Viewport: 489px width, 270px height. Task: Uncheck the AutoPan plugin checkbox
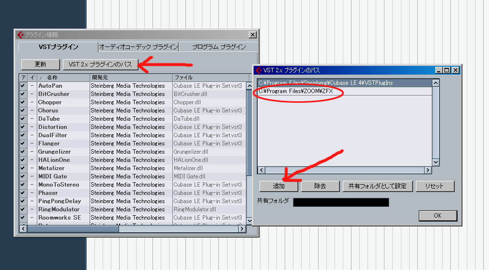pos(23,85)
